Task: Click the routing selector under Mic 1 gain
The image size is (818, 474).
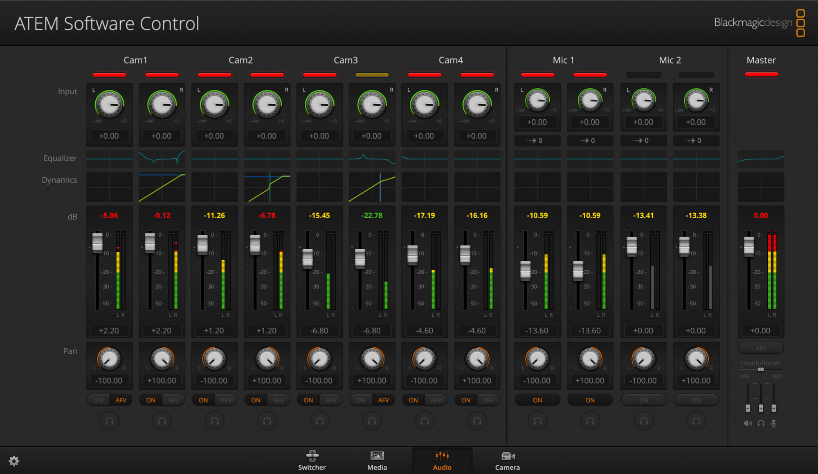Action: (537, 141)
